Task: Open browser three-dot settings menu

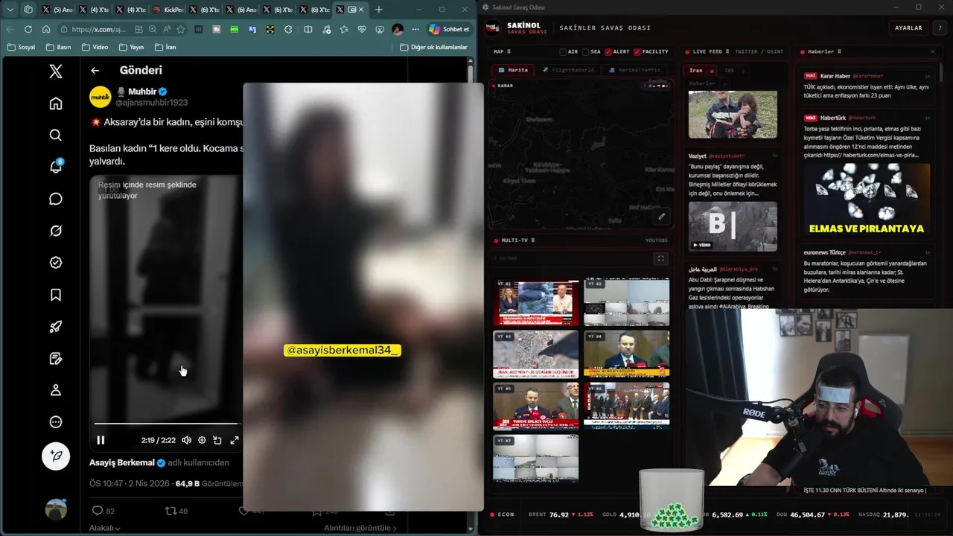Action: tap(415, 29)
